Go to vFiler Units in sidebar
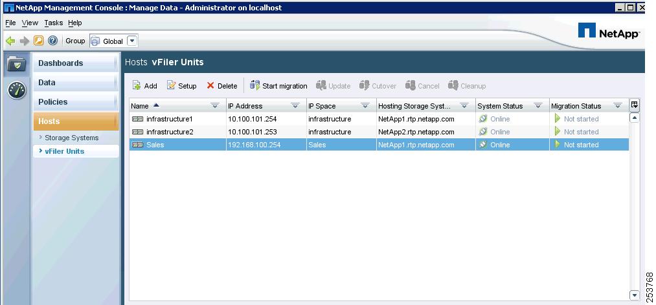The height and width of the screenshot is (305, 656). point(64,151)
